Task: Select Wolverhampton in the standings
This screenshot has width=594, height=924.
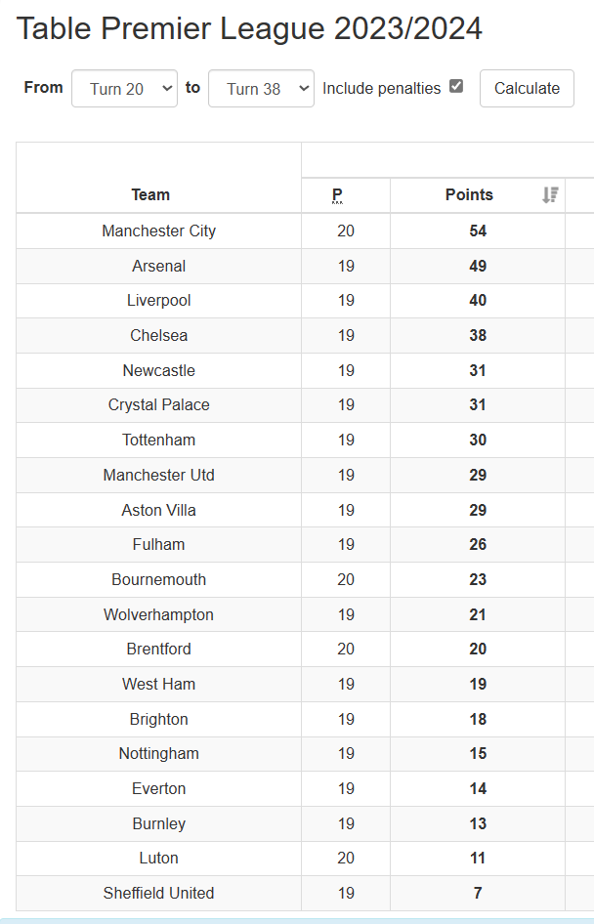Action: point(158,614)
